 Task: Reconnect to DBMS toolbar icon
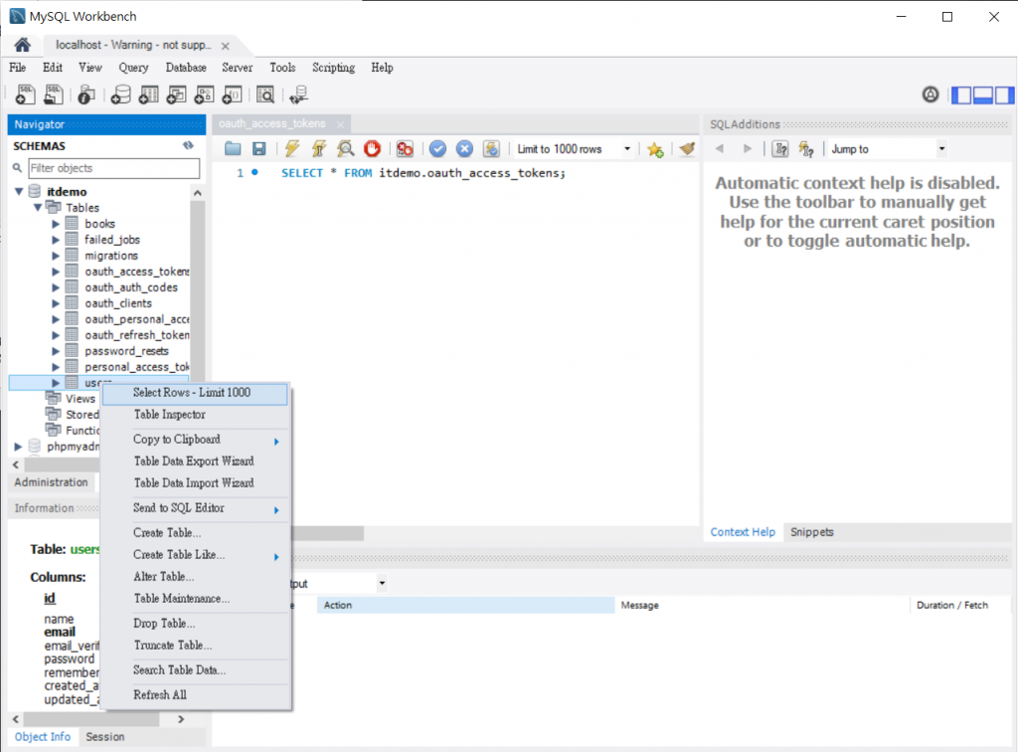tap(298, 94)
